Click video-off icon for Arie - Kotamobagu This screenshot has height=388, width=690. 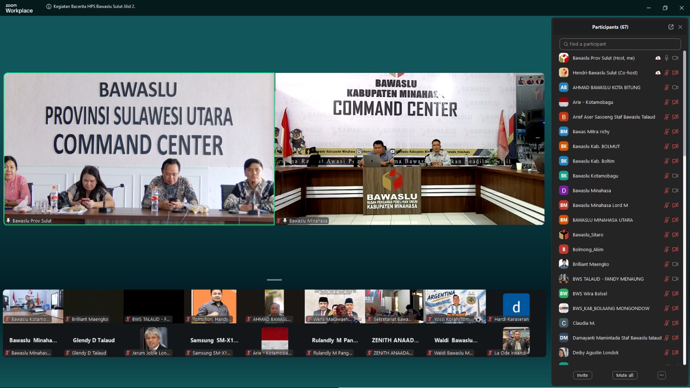point(675,102)
